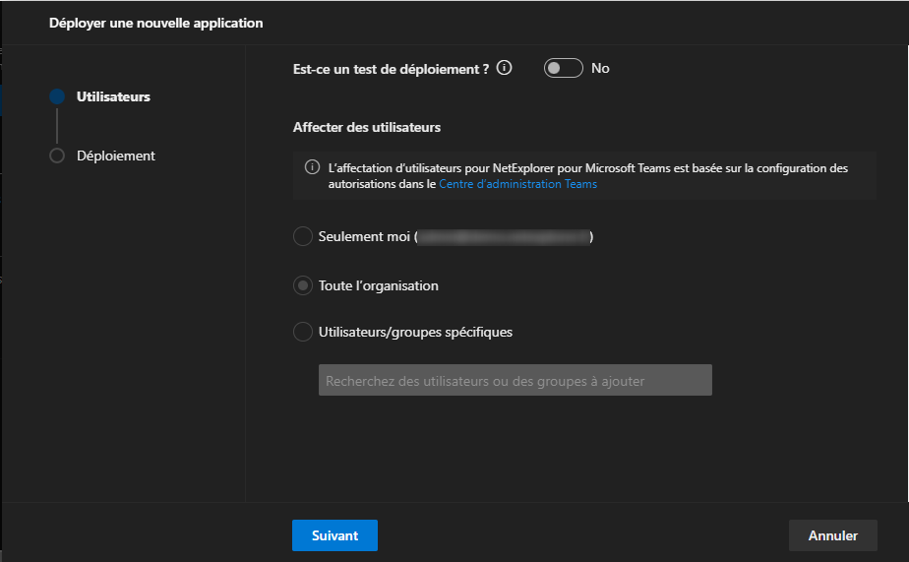Open the Déploiement step label
This screenshot has width=909, height=562.
click(x=115, y=156)
